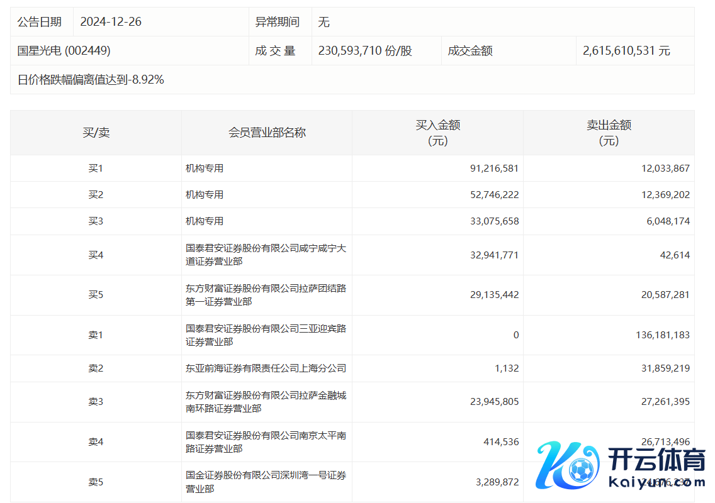Click the announcement date 2024-12-26
715x503 pixels.
[x=111, y=22]
